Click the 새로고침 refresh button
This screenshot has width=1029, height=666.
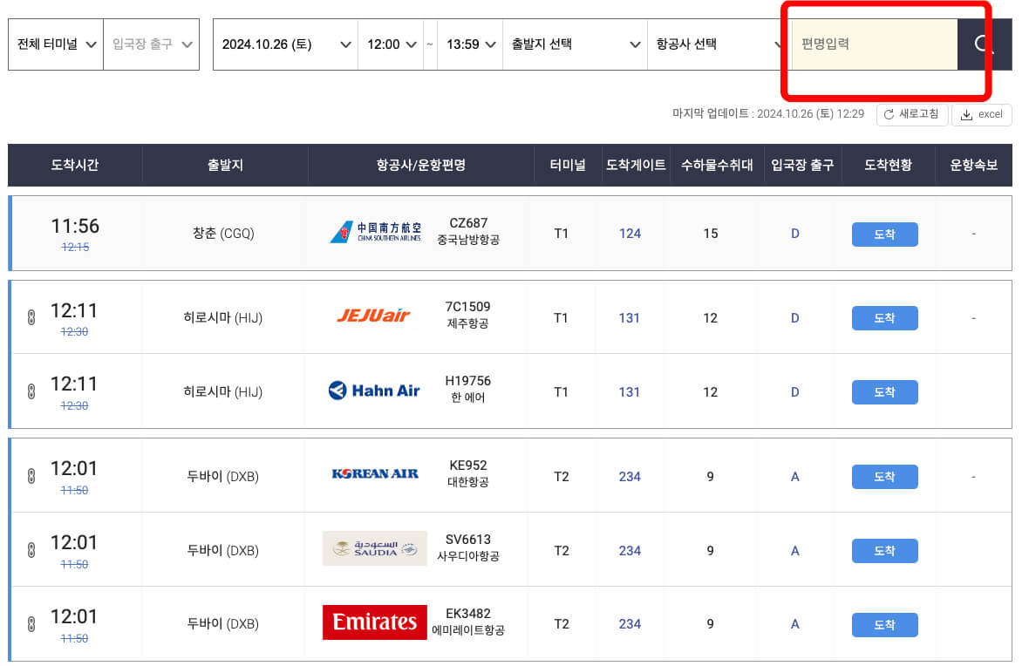912,115
